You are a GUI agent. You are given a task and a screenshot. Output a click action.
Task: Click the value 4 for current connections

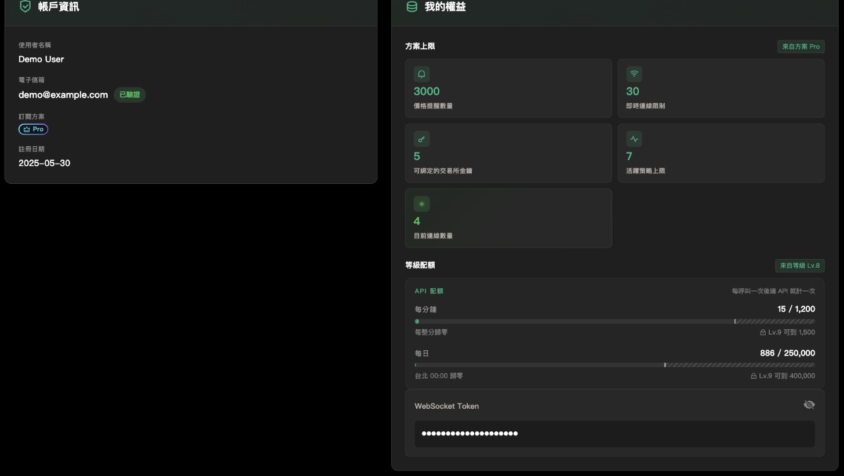click(417, 221)
